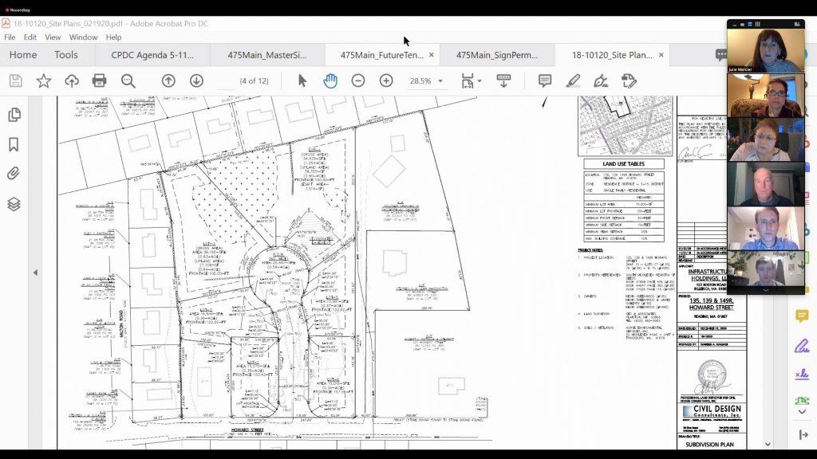
Task: Open the Edit menu
Action: pos(30,37)
